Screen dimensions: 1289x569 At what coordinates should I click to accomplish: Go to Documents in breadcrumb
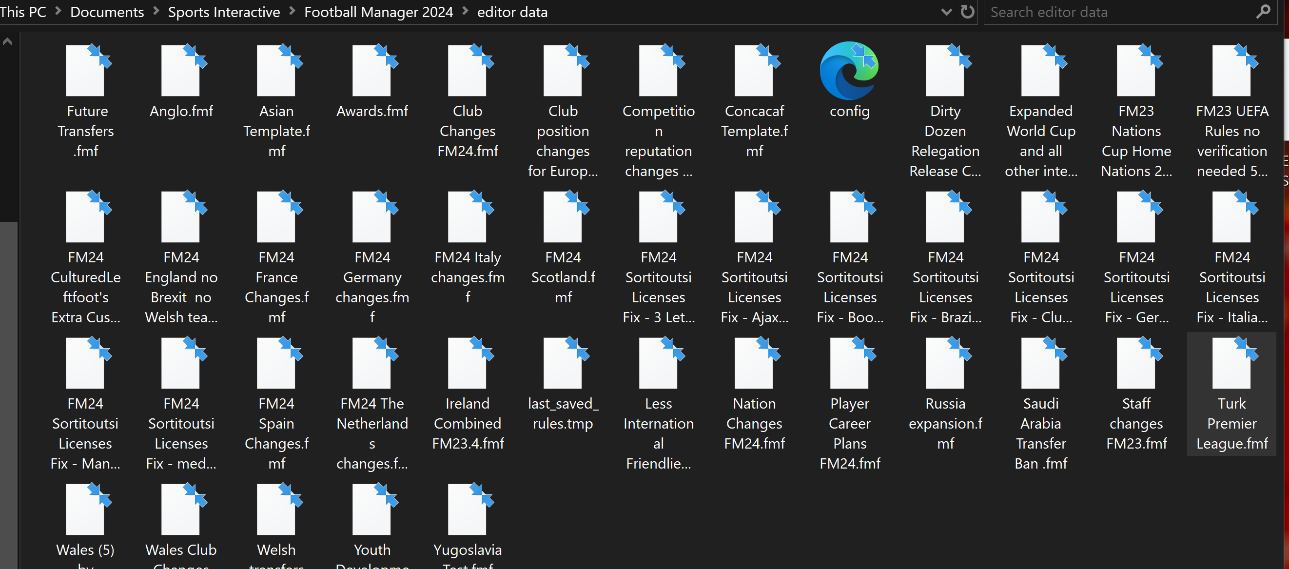(x=107, y=12)
